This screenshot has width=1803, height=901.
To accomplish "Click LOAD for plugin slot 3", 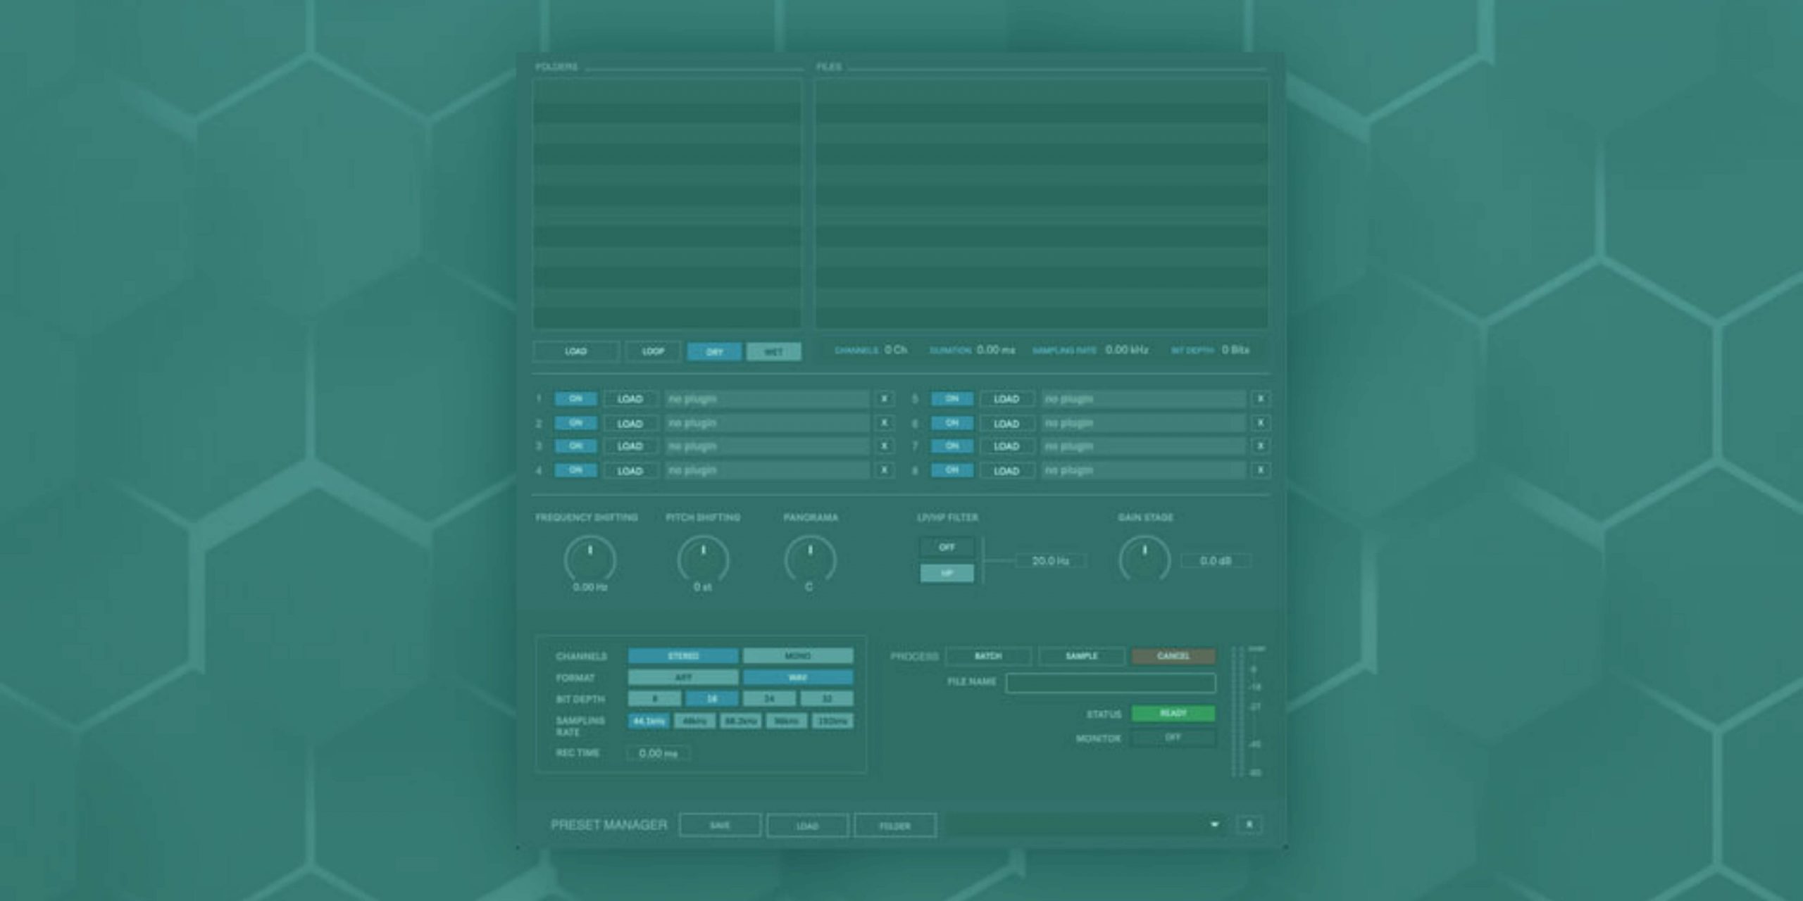I will pos(630,446).
